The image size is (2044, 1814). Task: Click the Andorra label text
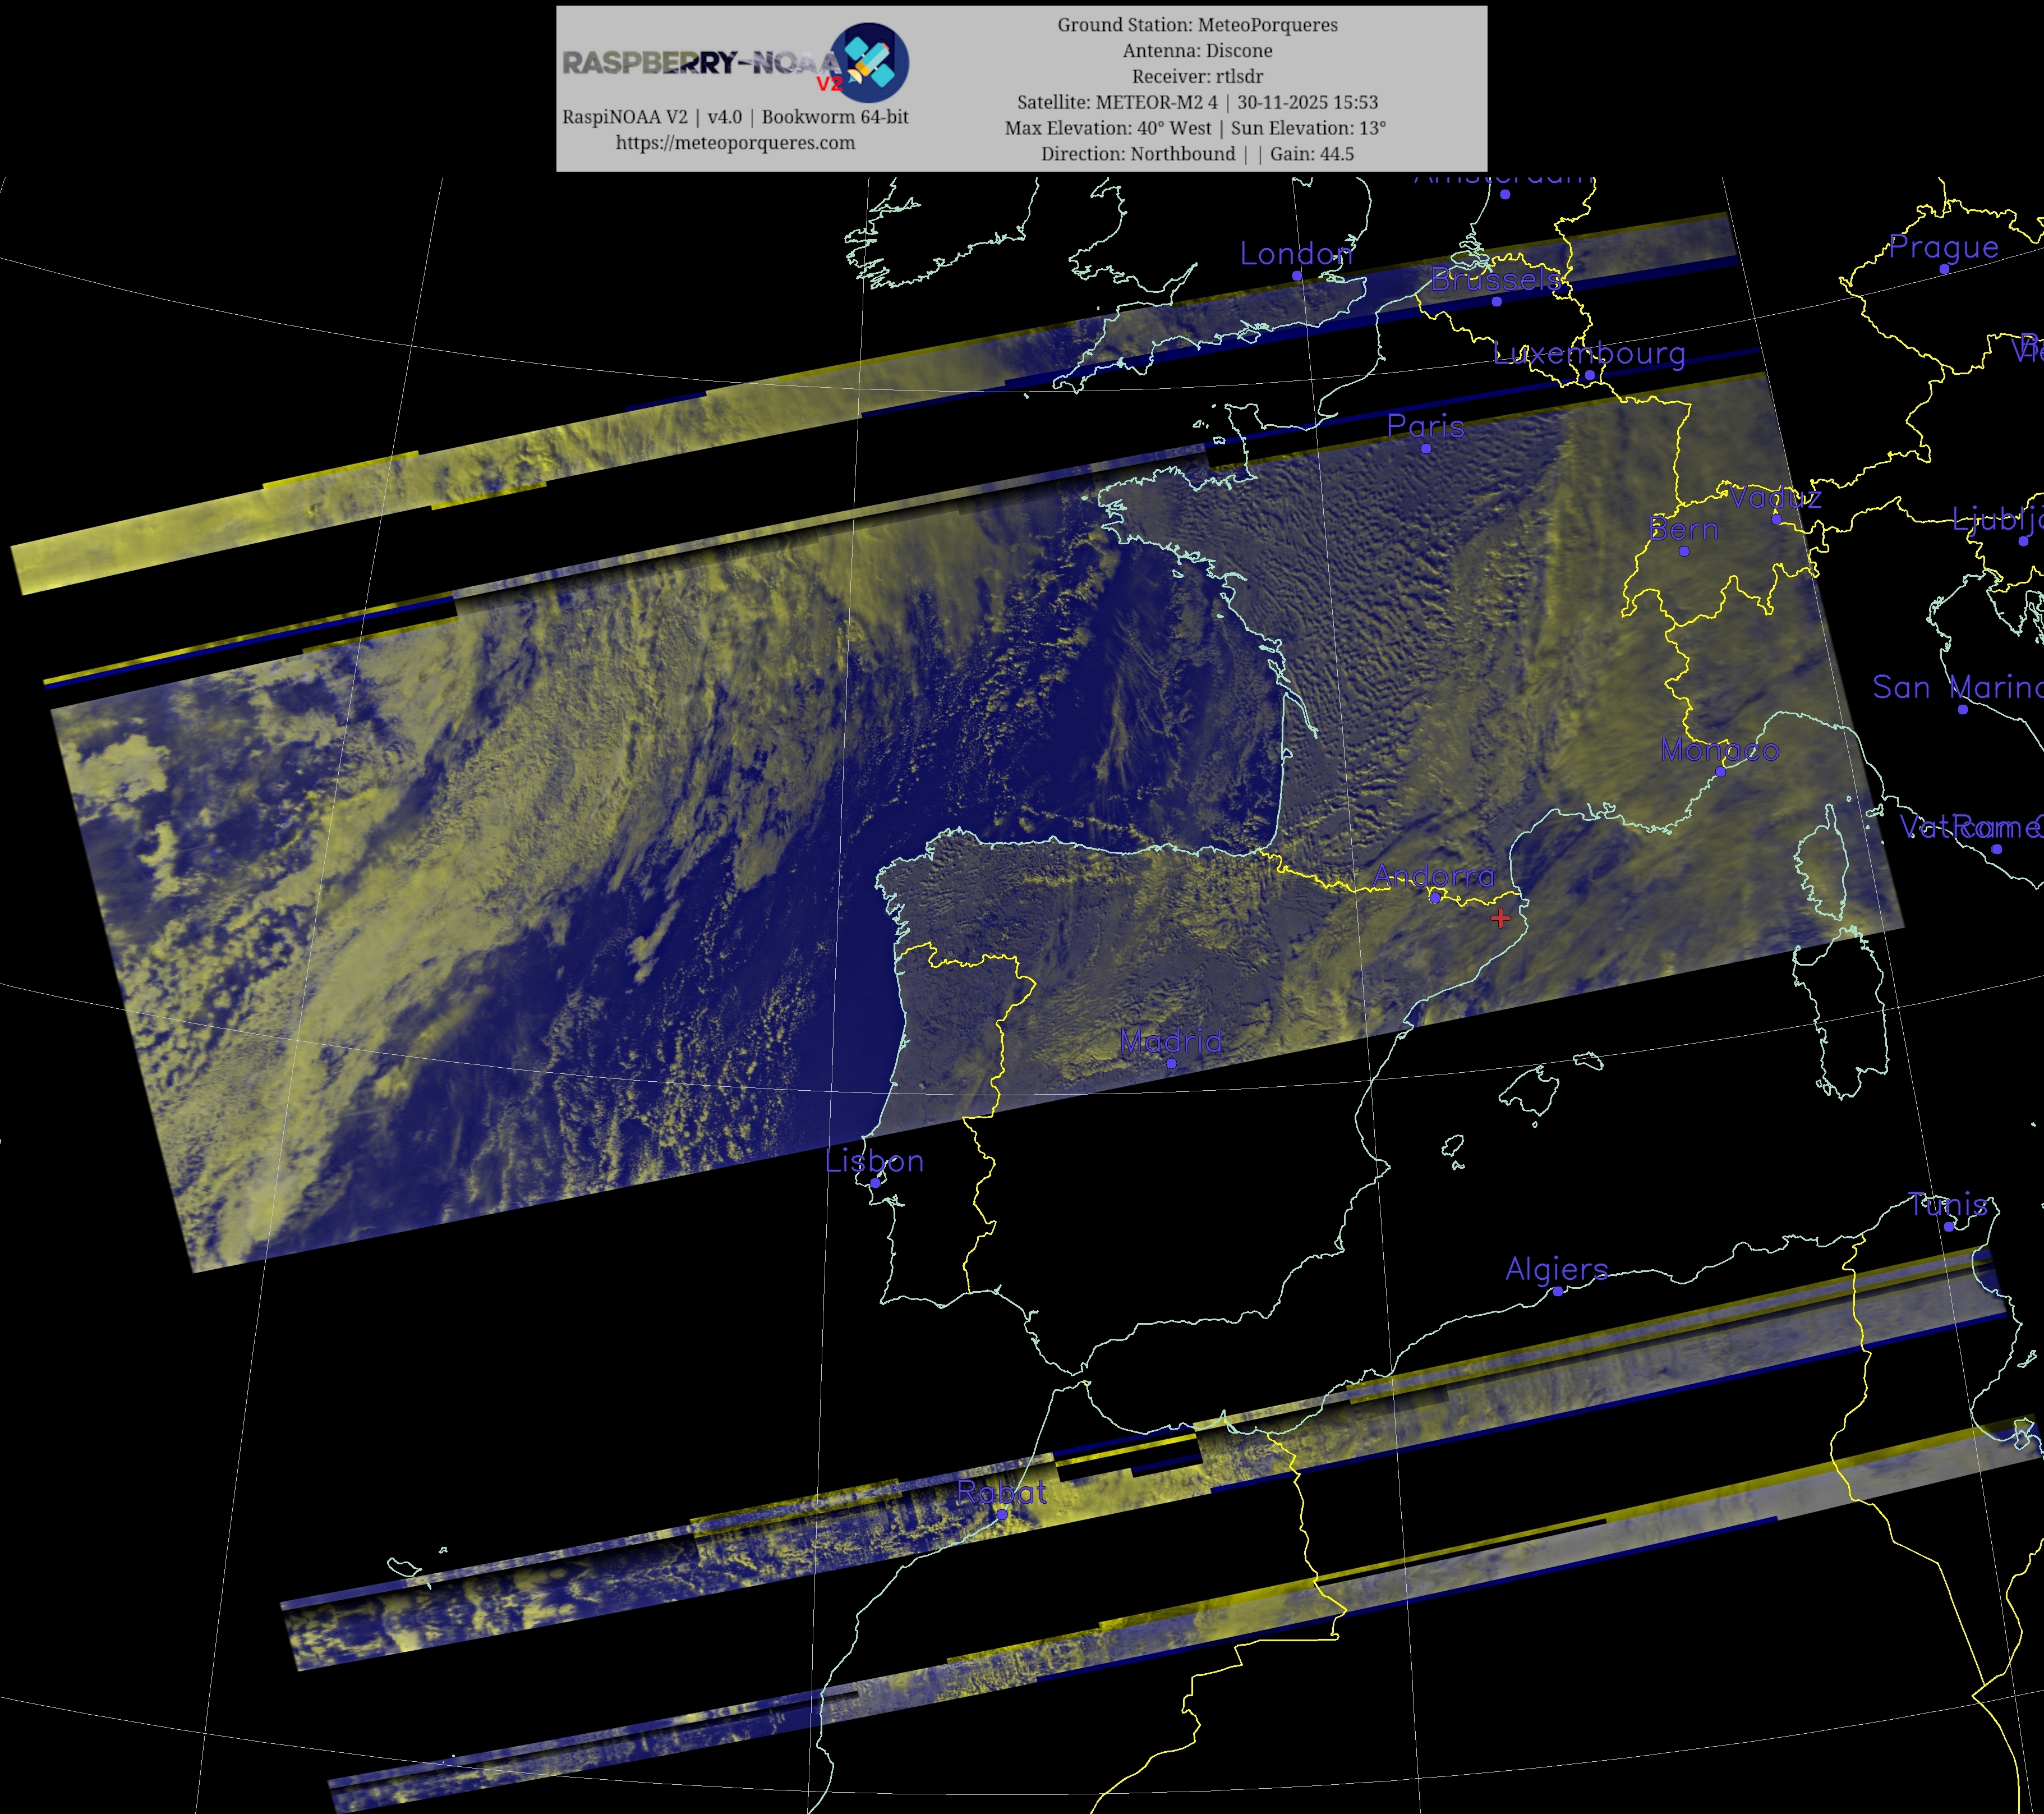1433,876
